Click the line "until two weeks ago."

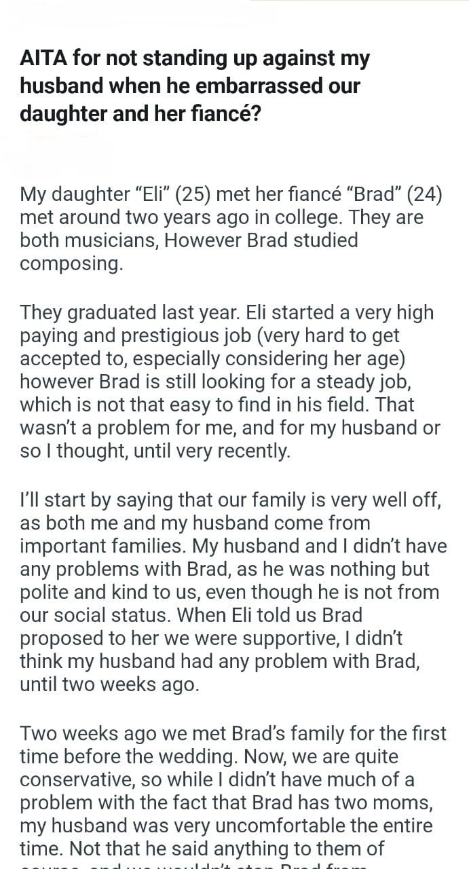click(109, 685)
